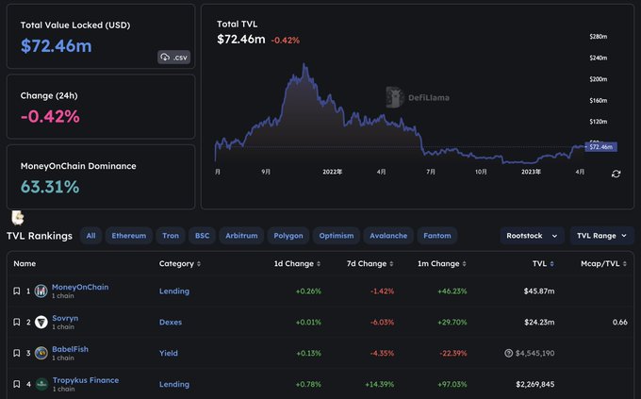Screen dimensions: 641x399
Task: Open the TVL Range dropdown
Action: coord(601,236)
